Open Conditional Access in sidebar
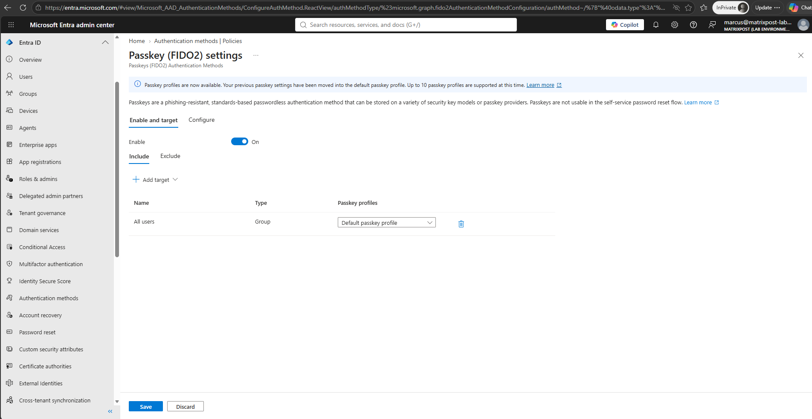Screen dimensions: 812x419 coord(42,247)
